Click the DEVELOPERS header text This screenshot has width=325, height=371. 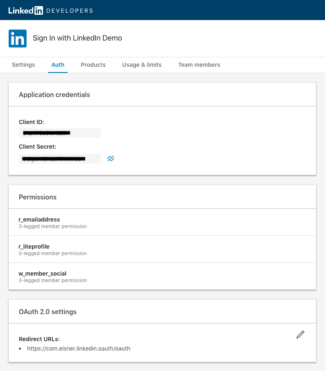tap(70, 11)
